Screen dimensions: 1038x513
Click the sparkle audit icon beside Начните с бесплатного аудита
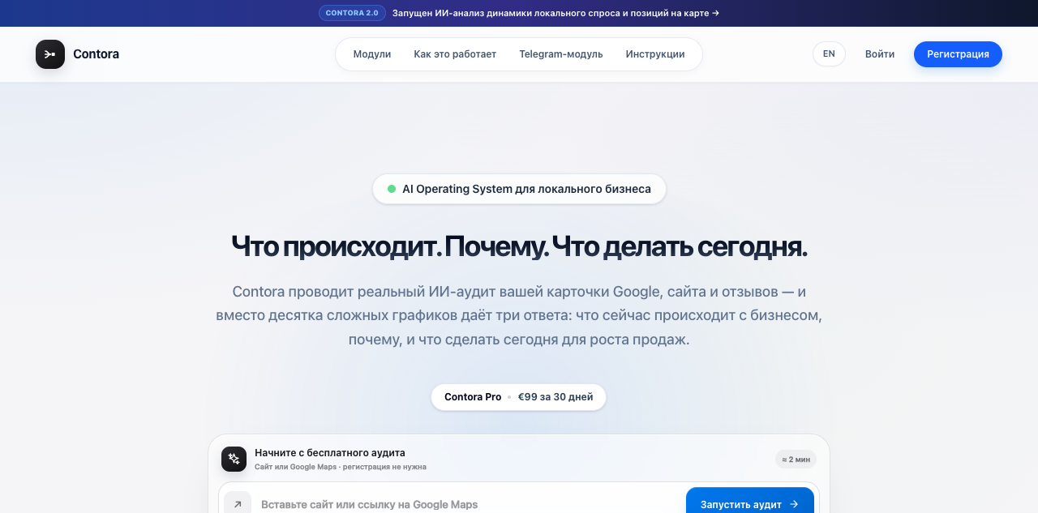234,459
